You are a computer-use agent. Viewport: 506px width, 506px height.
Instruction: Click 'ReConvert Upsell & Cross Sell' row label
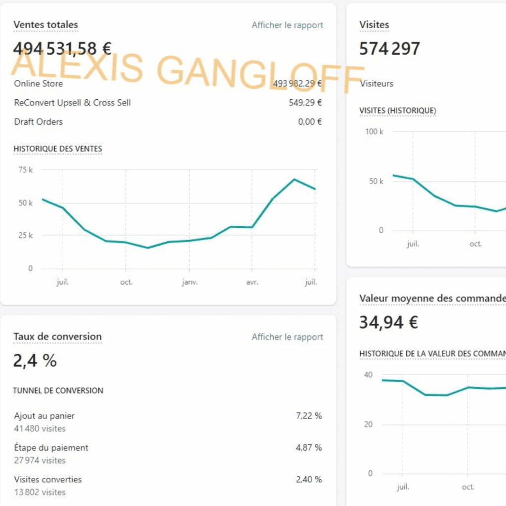pos(72,103)
